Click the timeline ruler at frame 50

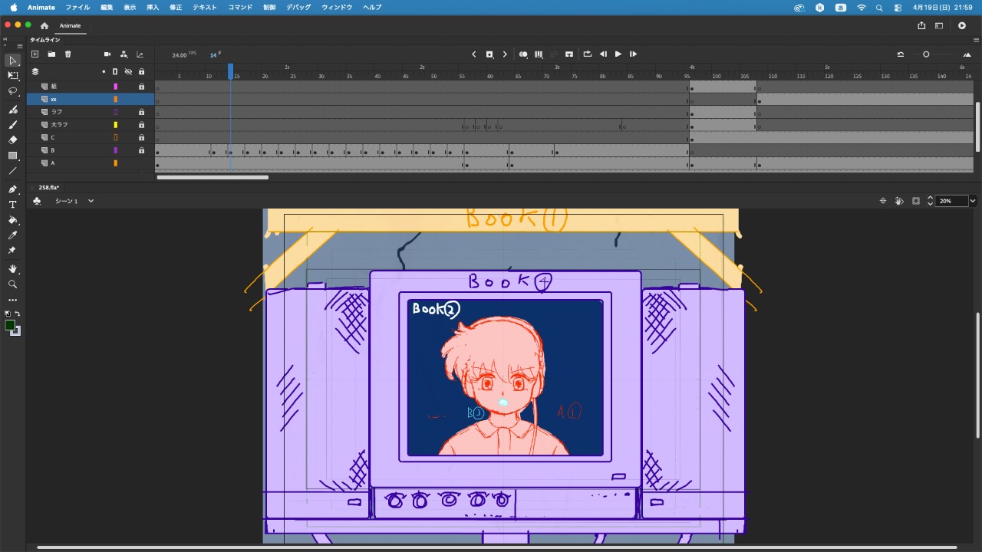pyautogui.click(x=434, y=75)
